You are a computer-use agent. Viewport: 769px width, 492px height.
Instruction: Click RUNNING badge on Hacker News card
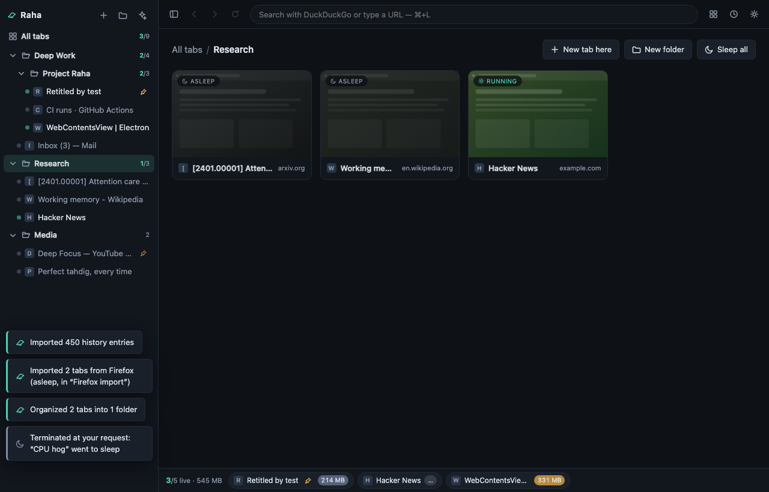point(497,81)
